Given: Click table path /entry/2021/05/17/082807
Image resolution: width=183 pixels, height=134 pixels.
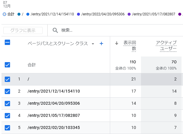Looking at the screenshot, I should pos(54,115).
